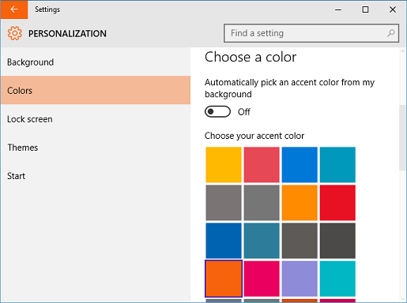Open the Background settings page
The image size is (407, 303).
click(x=96, y=62)
